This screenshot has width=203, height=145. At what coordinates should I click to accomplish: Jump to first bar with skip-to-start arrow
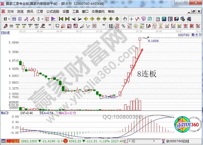coord(61,19)
